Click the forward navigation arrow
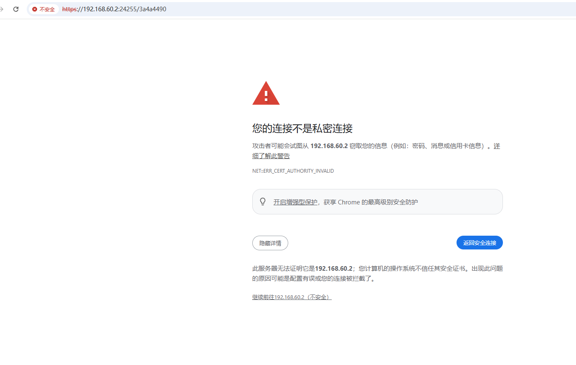This screenshot has width=576, height=365. [2, 9]
